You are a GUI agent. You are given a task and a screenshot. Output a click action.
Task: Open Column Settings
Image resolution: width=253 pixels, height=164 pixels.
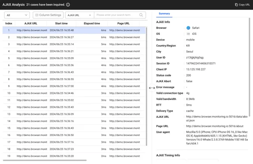point(48,15)
